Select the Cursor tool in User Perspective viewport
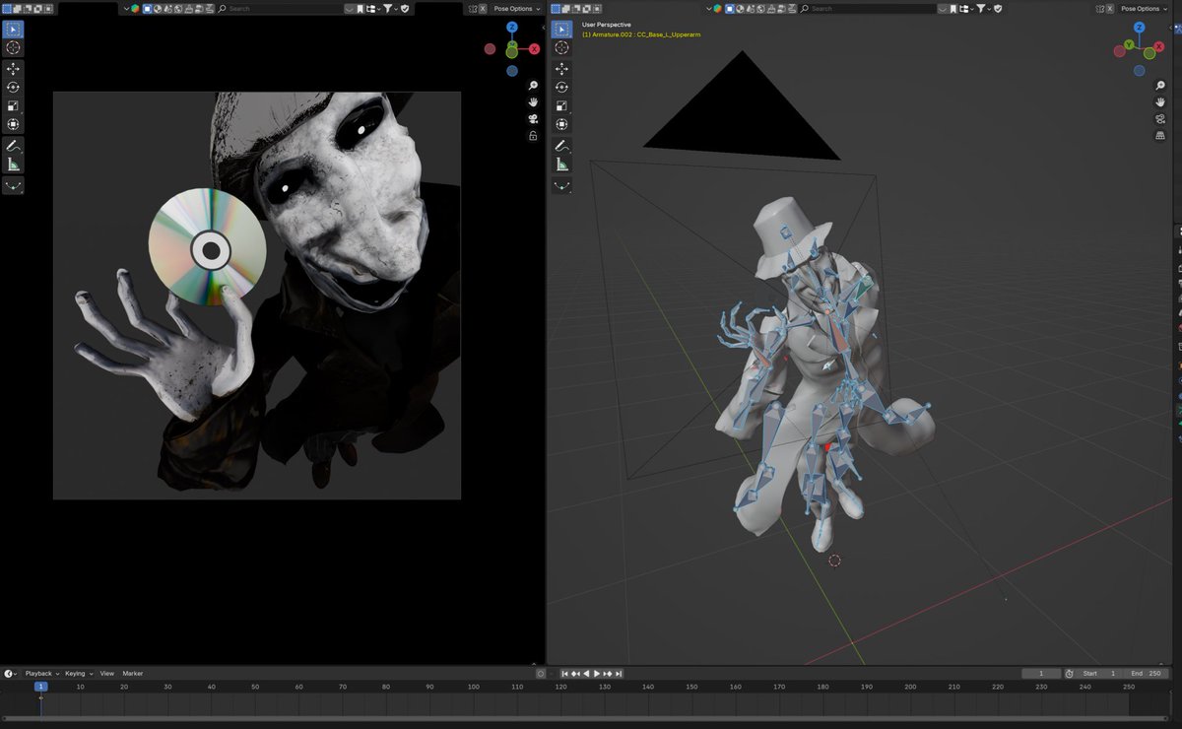The height and width of the screenshot is (729, 1182). [562, 47]
